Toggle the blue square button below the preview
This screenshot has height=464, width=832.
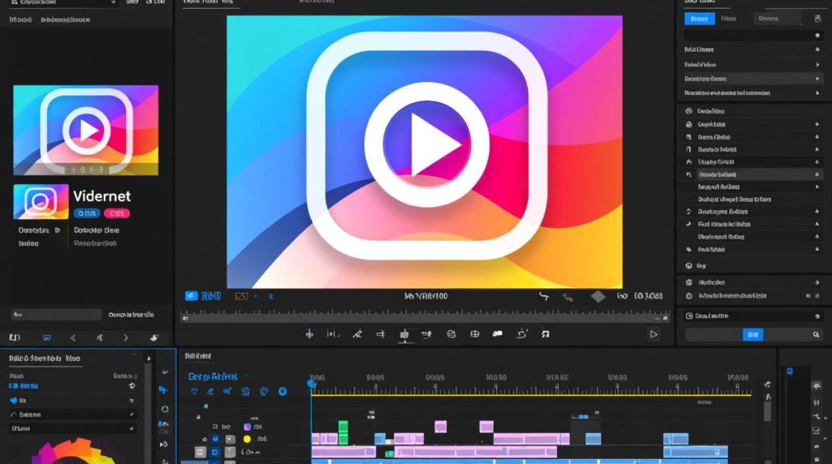tap(191, 296)
